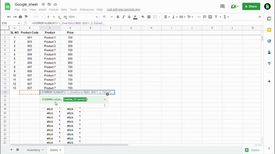Check the cloud save status icon
The width and height of the screenshot is (275, 154).
coord(55,4)
